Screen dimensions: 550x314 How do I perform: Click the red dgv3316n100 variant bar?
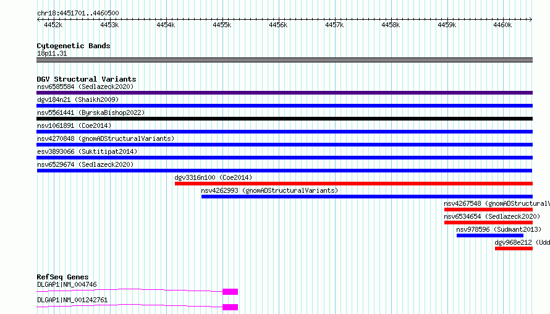pyautogui.click(x=353, y=184)
